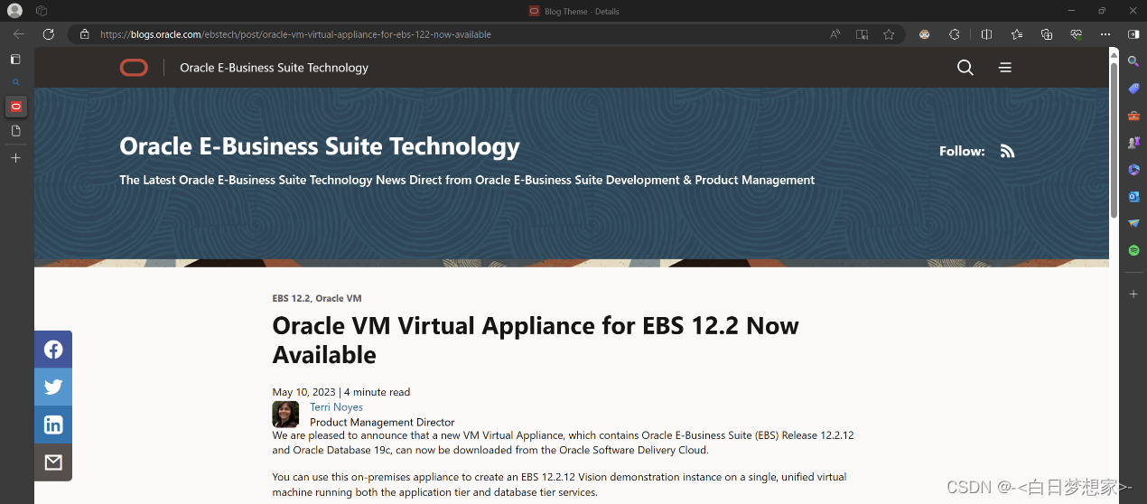Open Oracle E-Business Suite Technology header link
Image resolution: width=1147 pixels, height=504 pixels.
coord(275,68)
